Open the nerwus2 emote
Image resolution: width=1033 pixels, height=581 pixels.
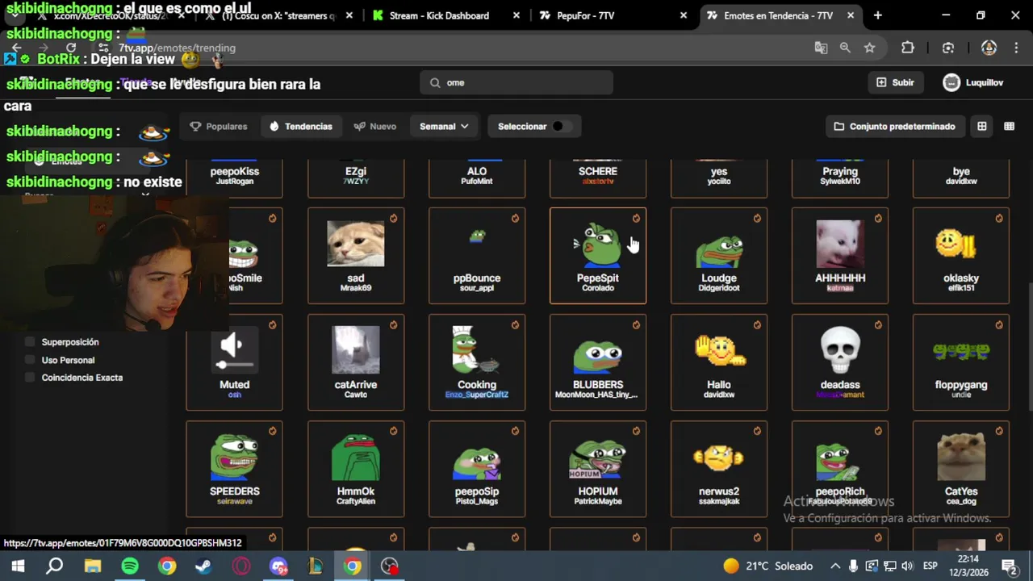[719, 469]
